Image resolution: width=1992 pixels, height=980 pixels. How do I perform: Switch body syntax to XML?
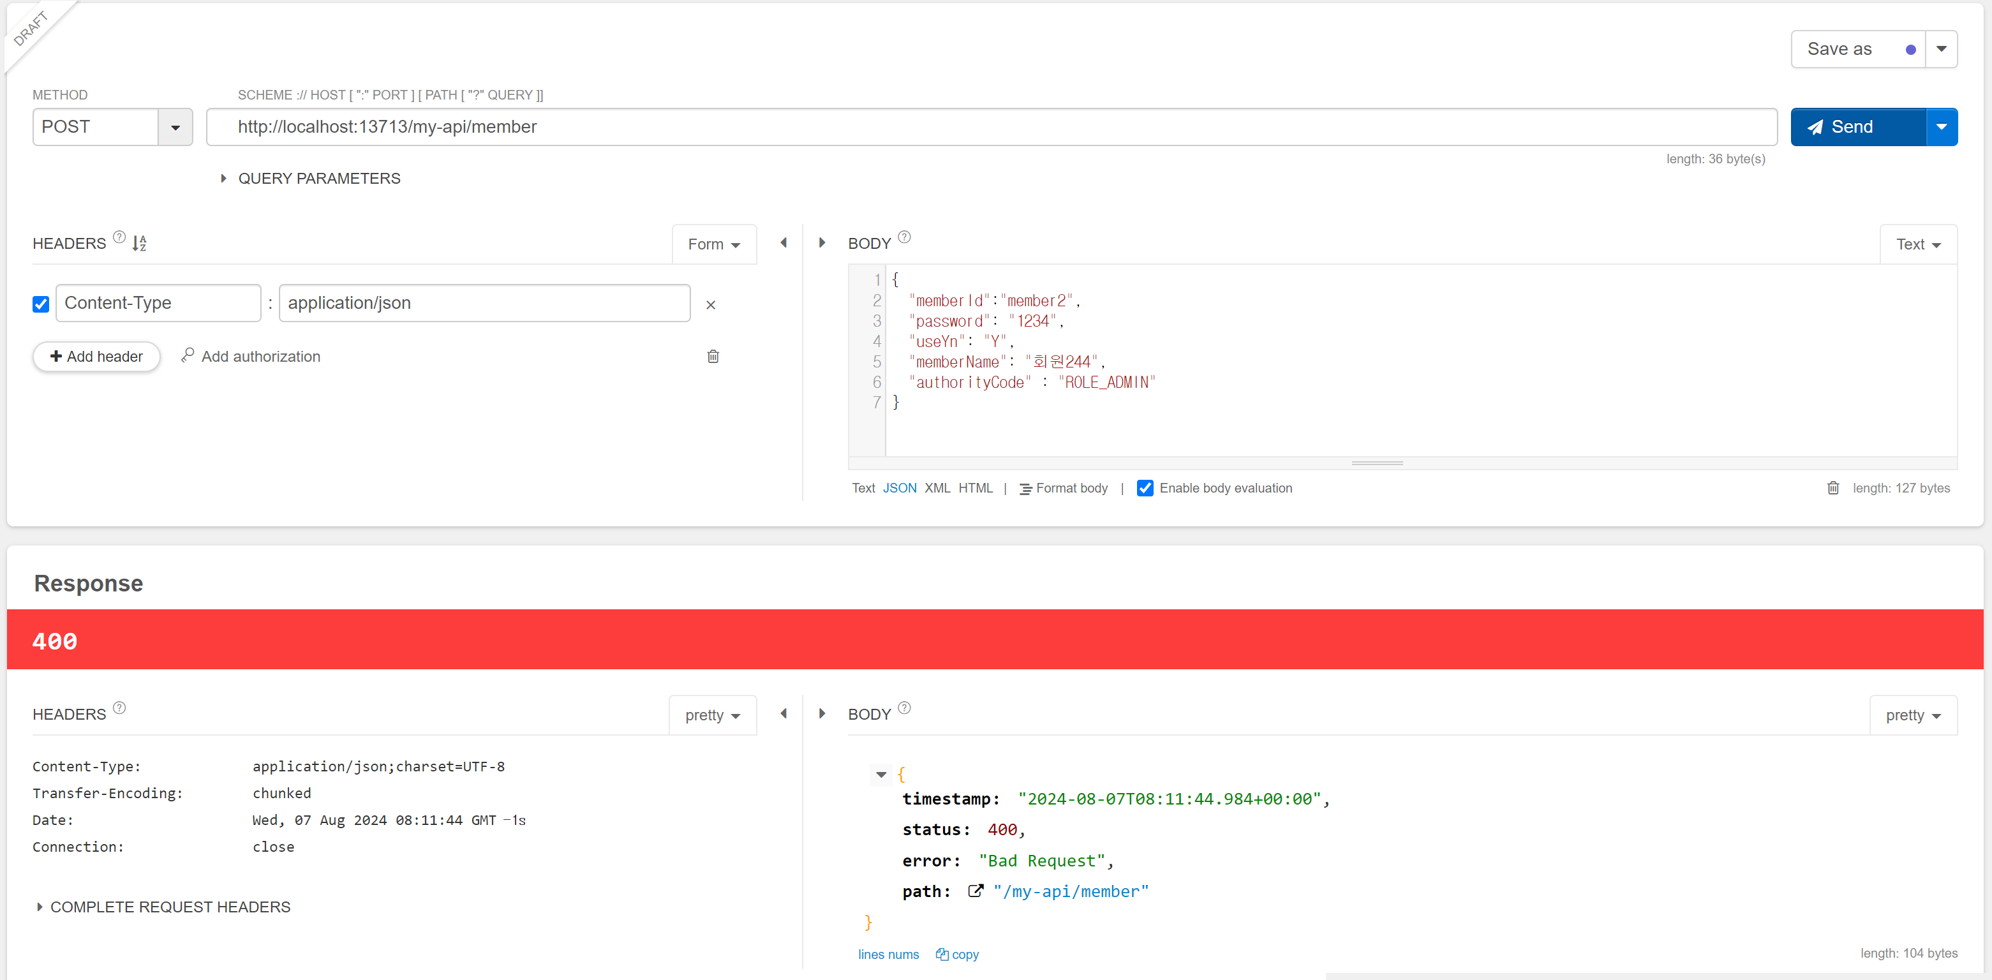coord(937,488)
